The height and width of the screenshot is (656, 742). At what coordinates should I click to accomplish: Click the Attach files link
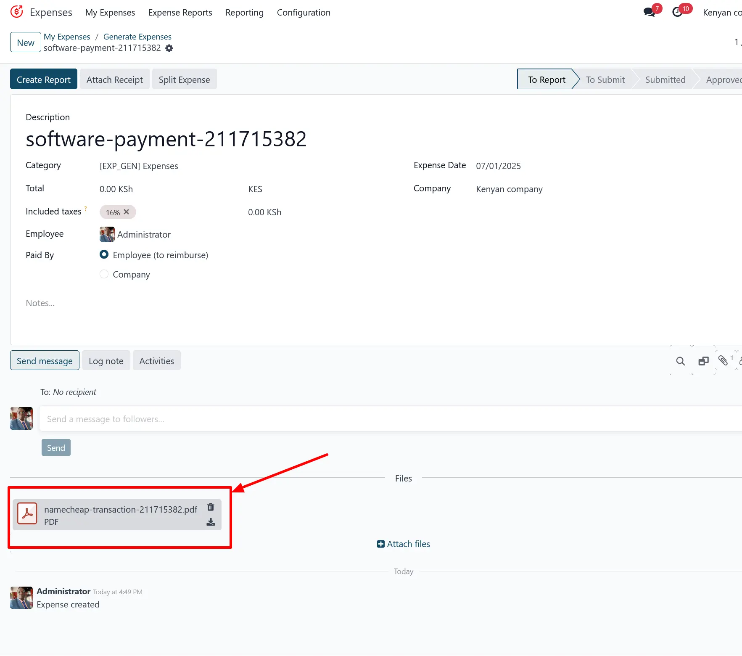tap(404, 544)
